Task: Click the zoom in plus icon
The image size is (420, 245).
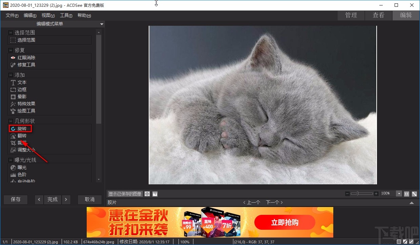Action: tap(376, 193)
